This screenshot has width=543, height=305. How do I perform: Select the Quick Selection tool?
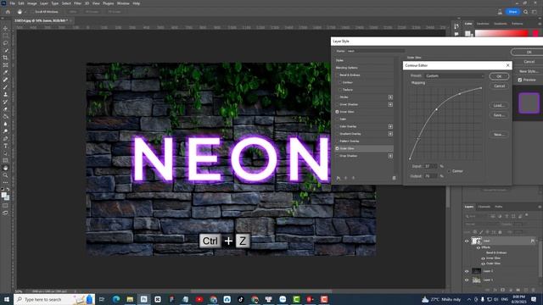pos(5,51)
